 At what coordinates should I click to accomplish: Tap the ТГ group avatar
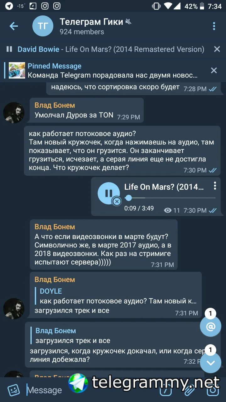pyautogui.click(x=43, y=26)
